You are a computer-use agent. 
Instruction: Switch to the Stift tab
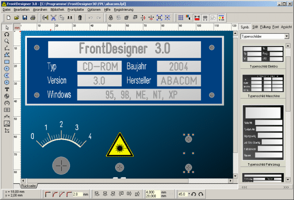click(x=255, y=27)
